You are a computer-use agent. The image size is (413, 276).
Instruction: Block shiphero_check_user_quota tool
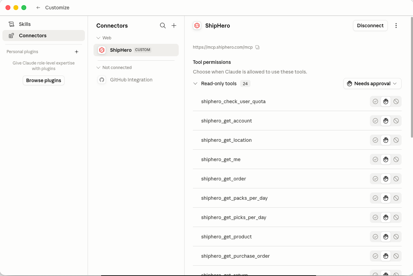pyautogui.click(x=396, y=102)
